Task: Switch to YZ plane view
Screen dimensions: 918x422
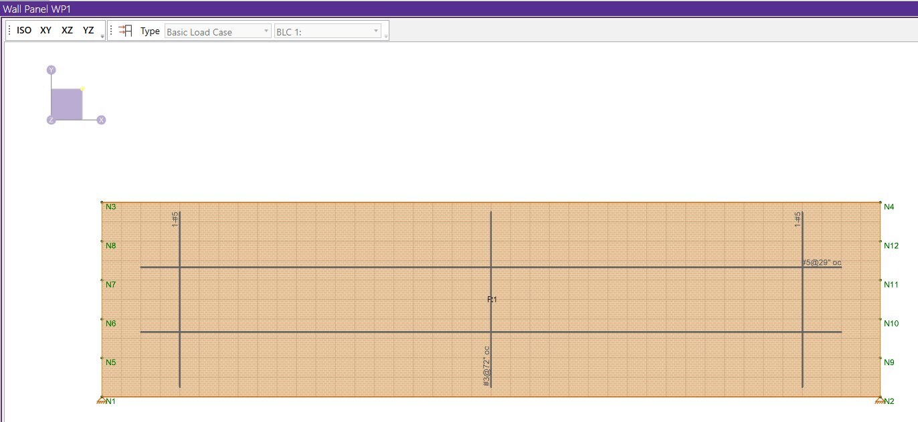Action: pyautogui.click(x=88, y=31)
